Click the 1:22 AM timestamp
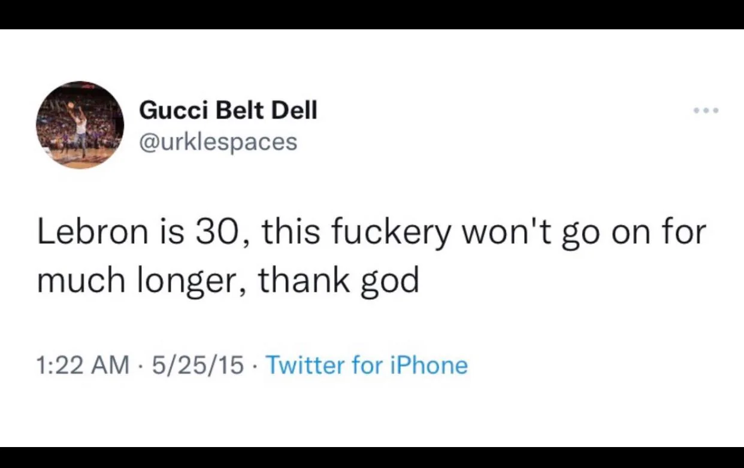Viewport: 744px width, 468px height. (x=83, y=364)
